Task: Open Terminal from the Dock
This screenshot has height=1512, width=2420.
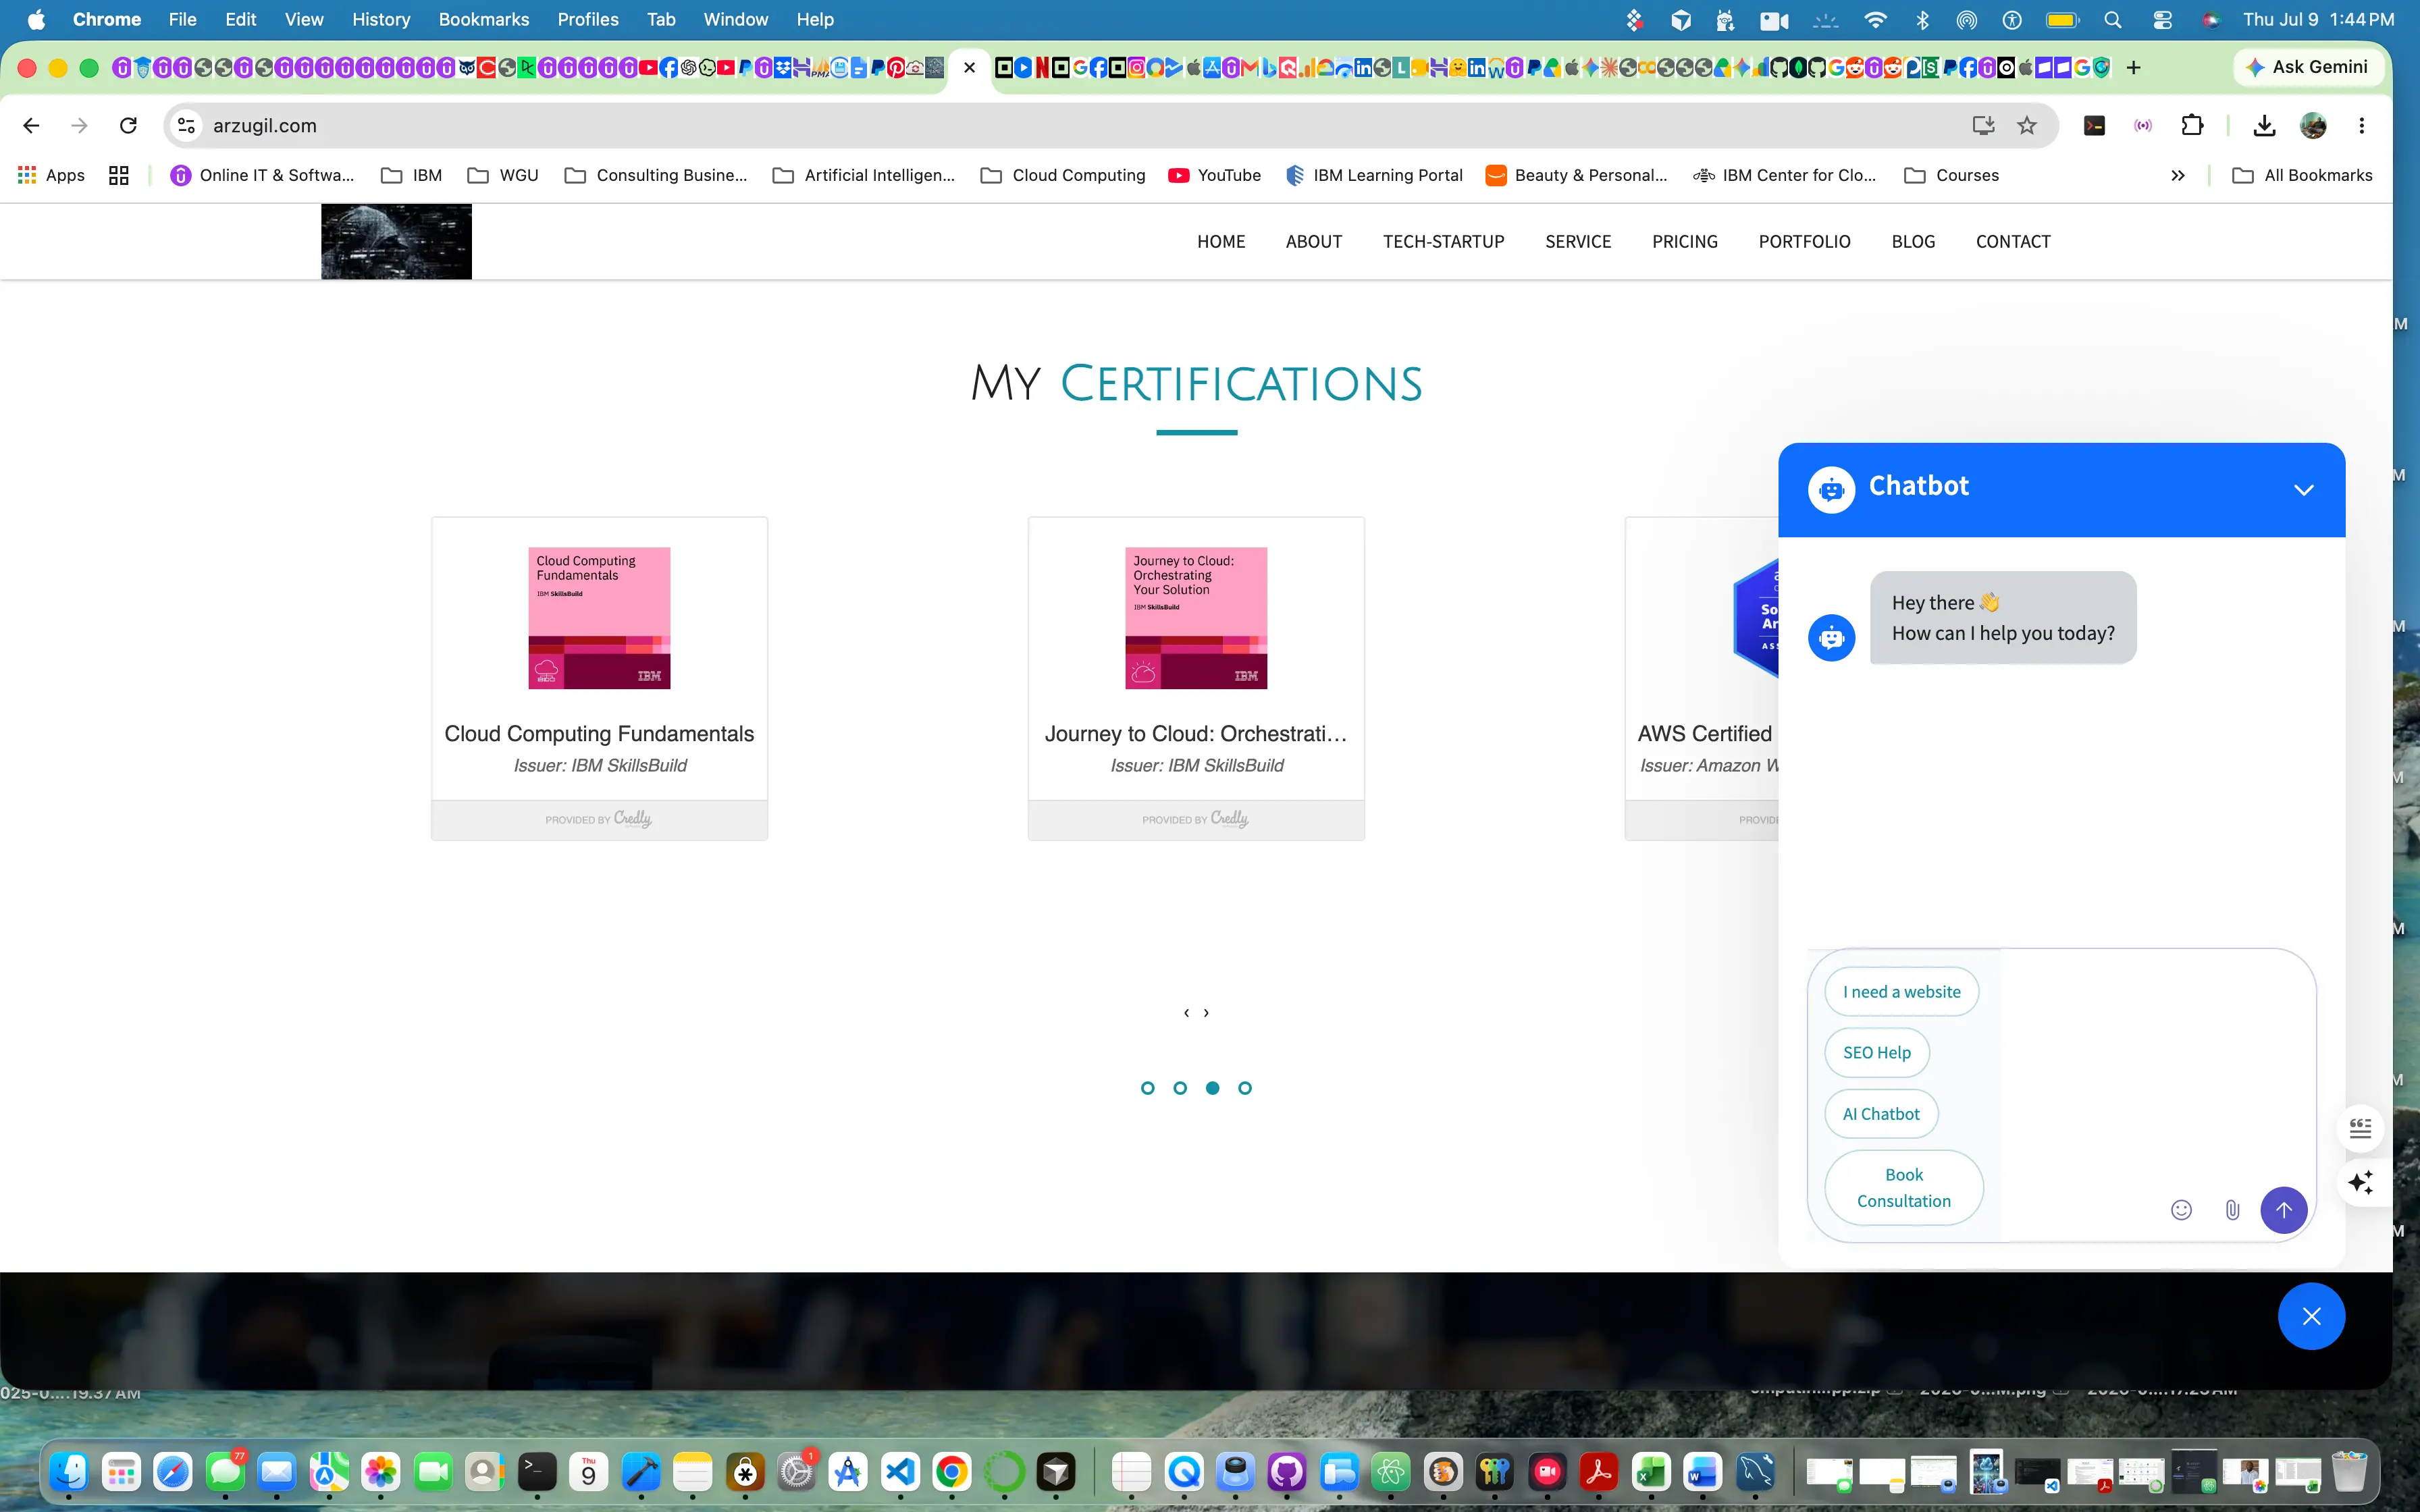Action: click(x=536, y=1471)
